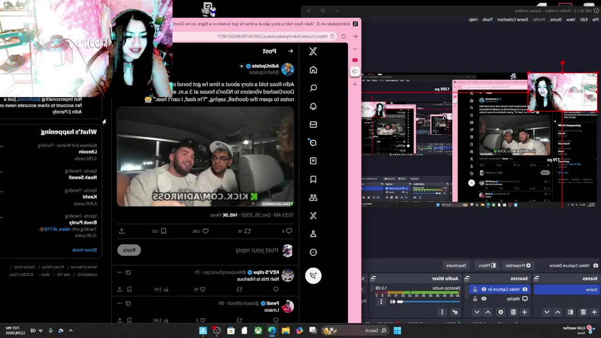Open OBS Docks menu
This screenshot has height=338, width=601.
556,19
